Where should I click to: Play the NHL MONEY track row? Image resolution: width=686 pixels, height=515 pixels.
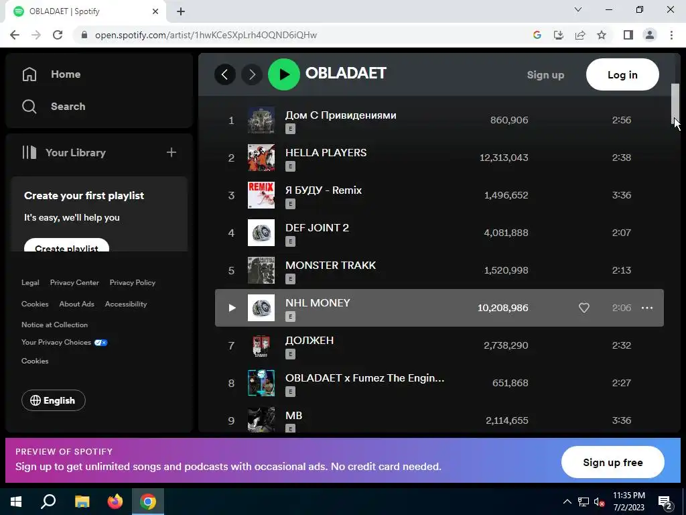439,308
